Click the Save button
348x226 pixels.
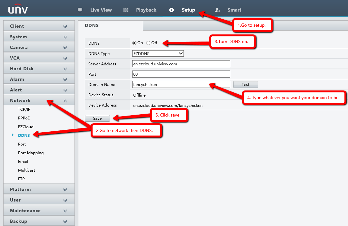coord(97,118)
